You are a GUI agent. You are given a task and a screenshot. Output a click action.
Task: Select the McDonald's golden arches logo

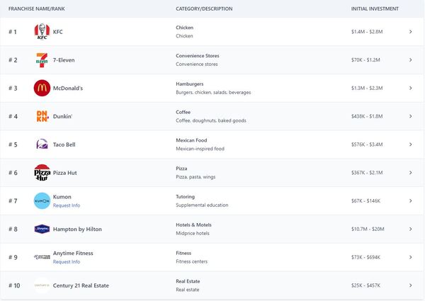(x=42, y=88)
